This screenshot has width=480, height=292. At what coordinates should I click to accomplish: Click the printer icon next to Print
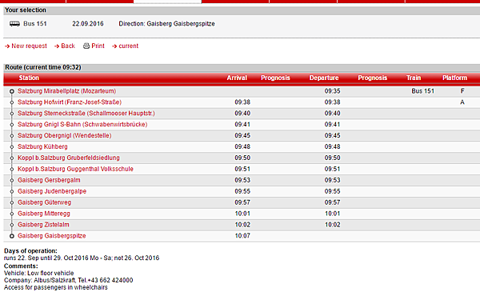click(x=86, y=46)
